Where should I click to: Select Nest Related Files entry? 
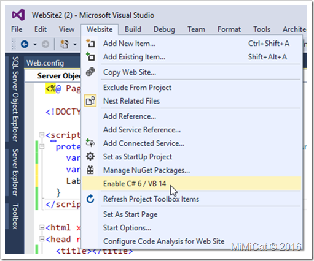pyautogui.click(x=192, y=101)
